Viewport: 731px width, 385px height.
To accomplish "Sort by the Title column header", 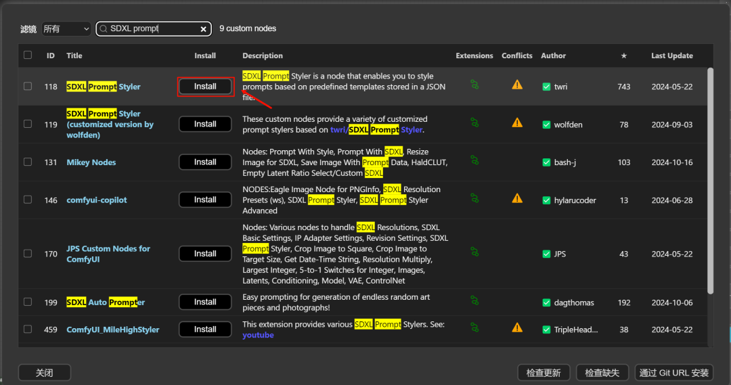I will click(x=74, y=55).
